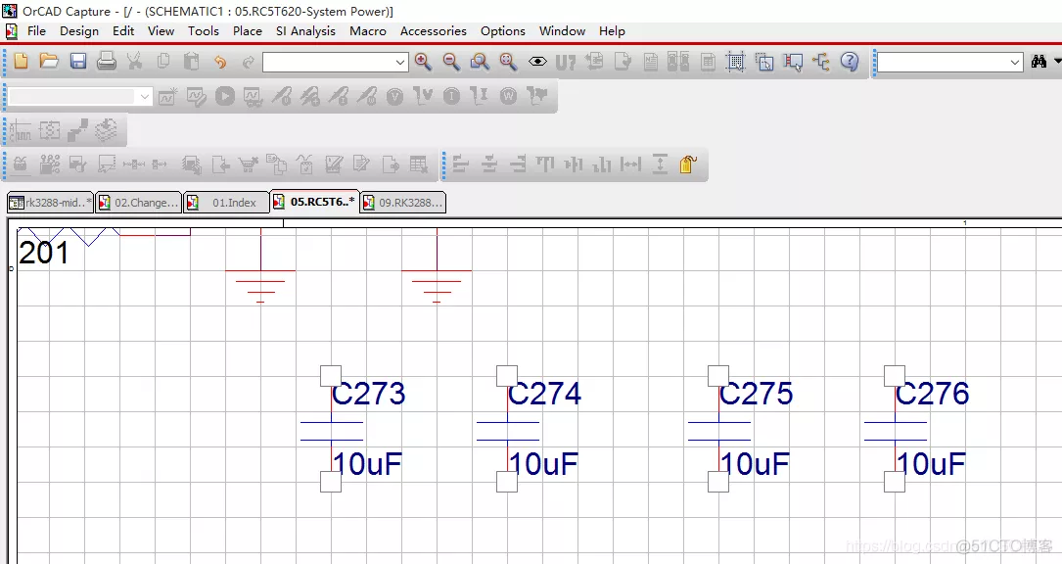Click the annotate U? icon
1062x564 pixels.
point(566,63)
